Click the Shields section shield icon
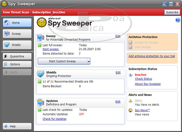 (41, 74)
